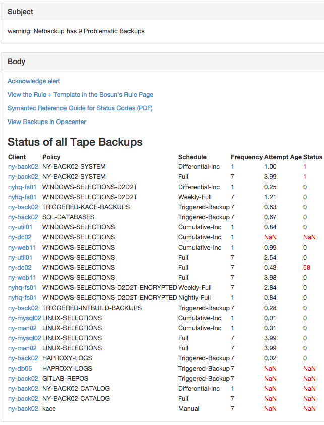Click the Acknowledge alert link
This screenshot has width=324, height=425.
34,81
